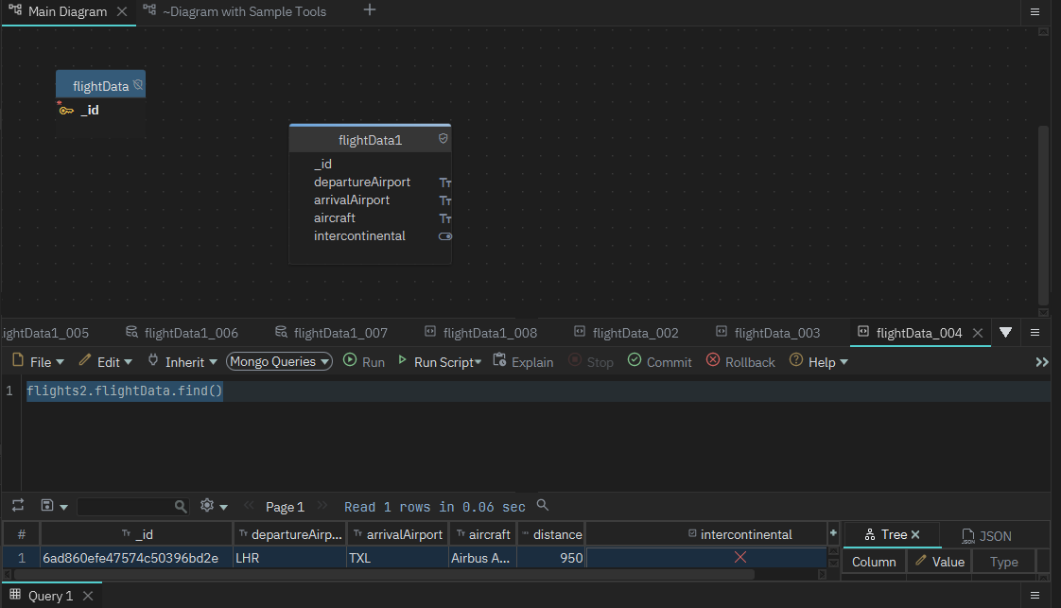Image resolution: width=1061 pixels, height=608 pixels.
Task: Select the intercontinental field in flightData1
Action: [x=359, y=236]
